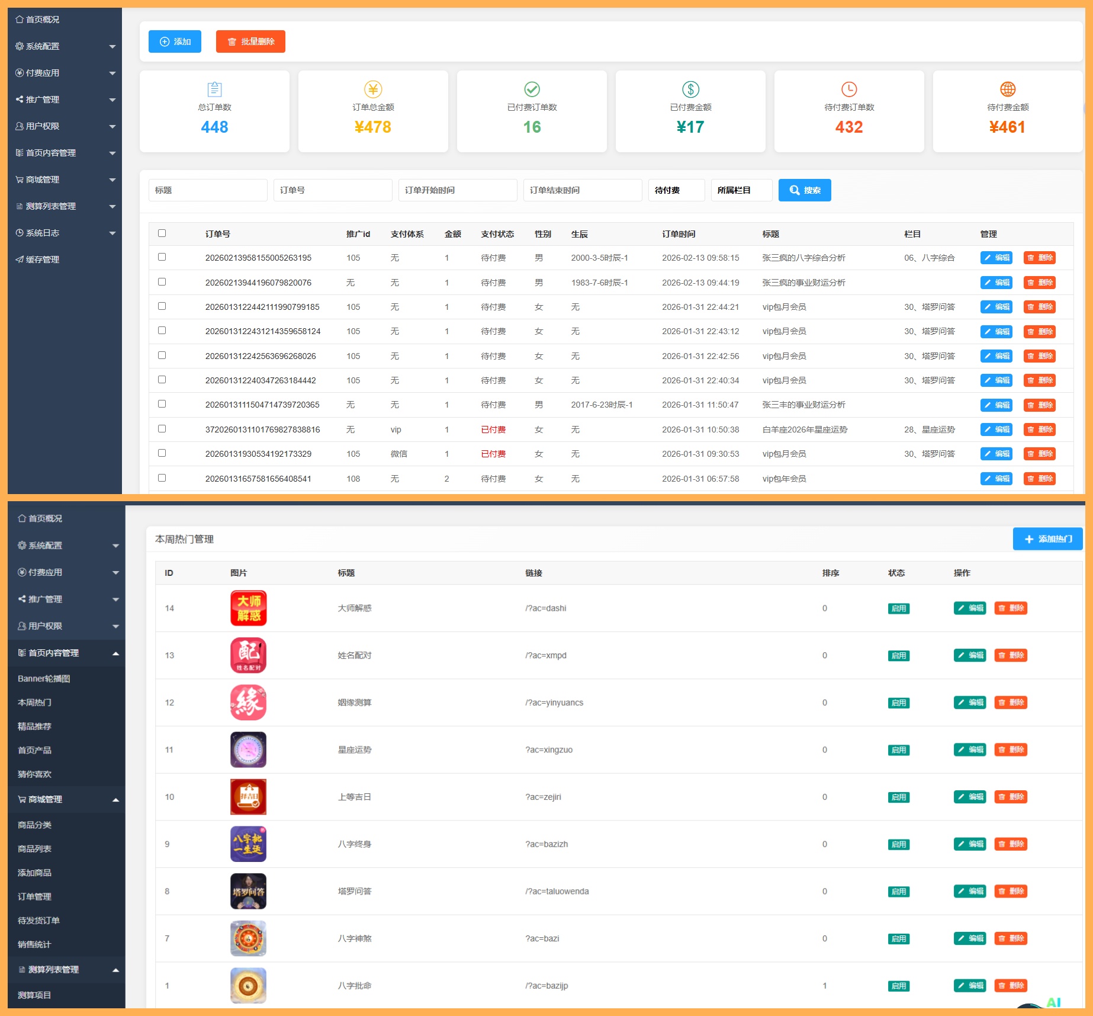Check order 20260131930534192173329 checkbox

click(162, 453)
